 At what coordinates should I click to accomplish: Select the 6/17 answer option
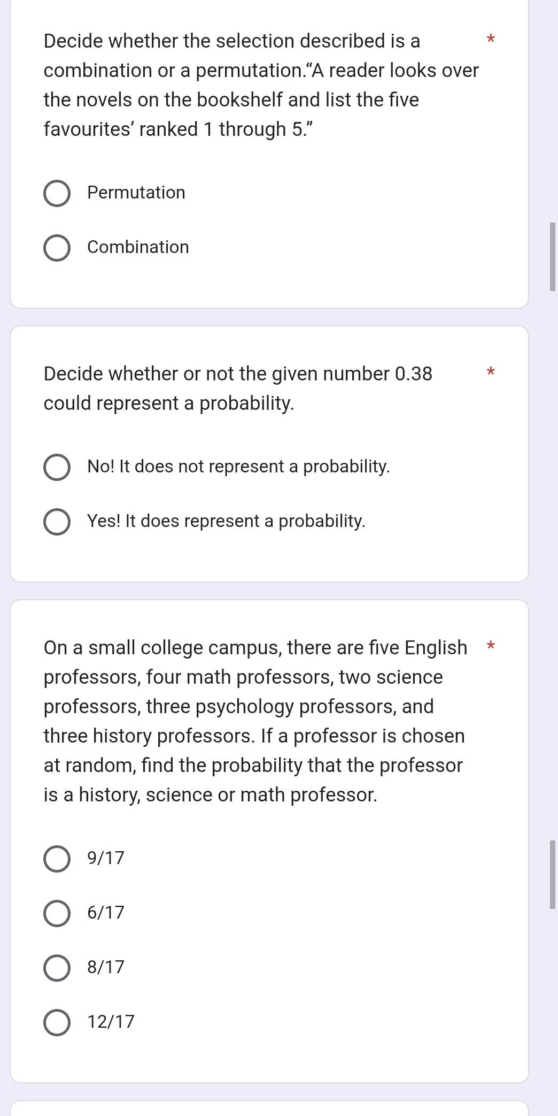click(57, 913)
